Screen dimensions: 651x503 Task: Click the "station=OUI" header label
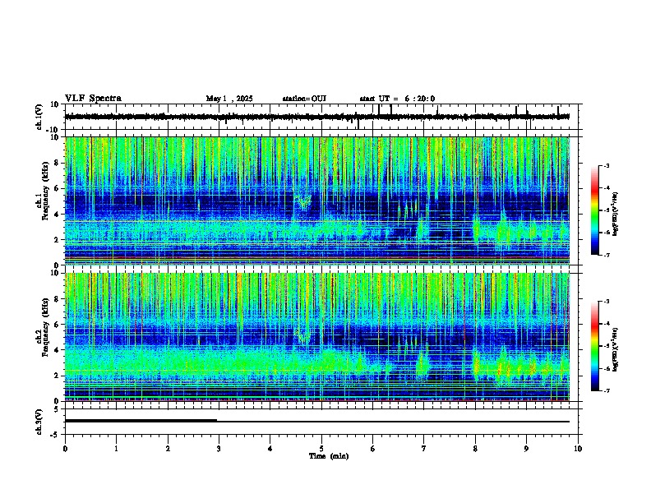[x=304, y=99]
